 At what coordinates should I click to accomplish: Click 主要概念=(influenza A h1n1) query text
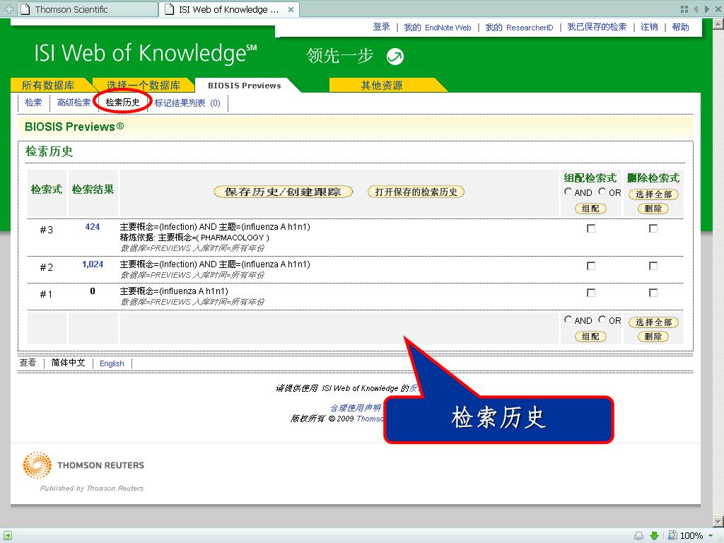tap(174, 291)
